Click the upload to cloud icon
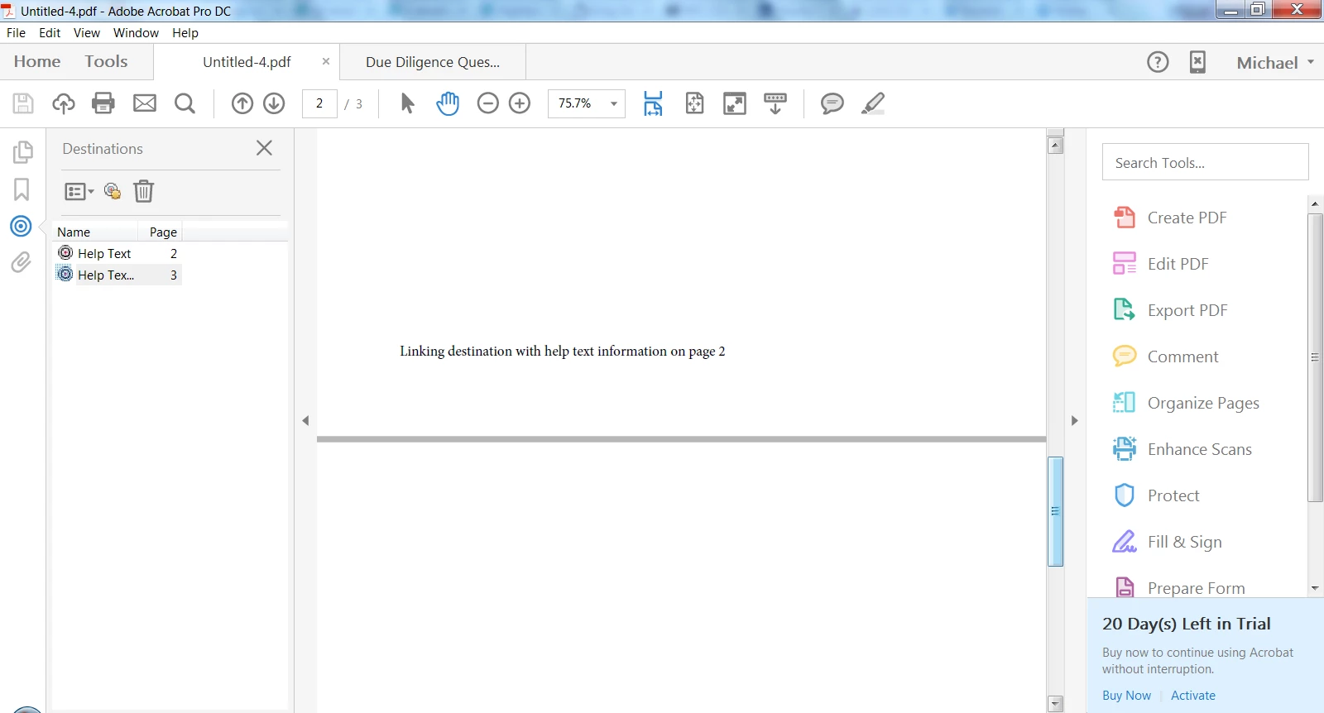Viewport: 1324px width, 713px height. point(64,103)
